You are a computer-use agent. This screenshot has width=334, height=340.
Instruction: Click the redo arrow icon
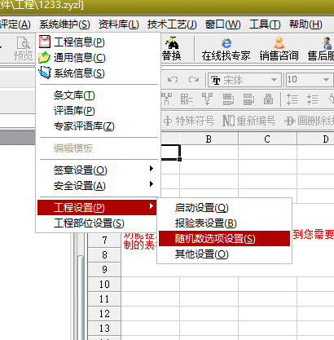click(x=194, y=80)
